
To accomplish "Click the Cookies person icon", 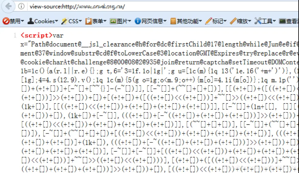I will click(31, 21).
